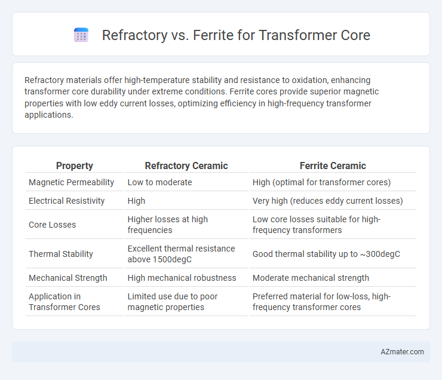The width and height of the screenshot is (442, 380).
Task: Click the 'Electrical Resistivity' row label
Action: [66, 201]
